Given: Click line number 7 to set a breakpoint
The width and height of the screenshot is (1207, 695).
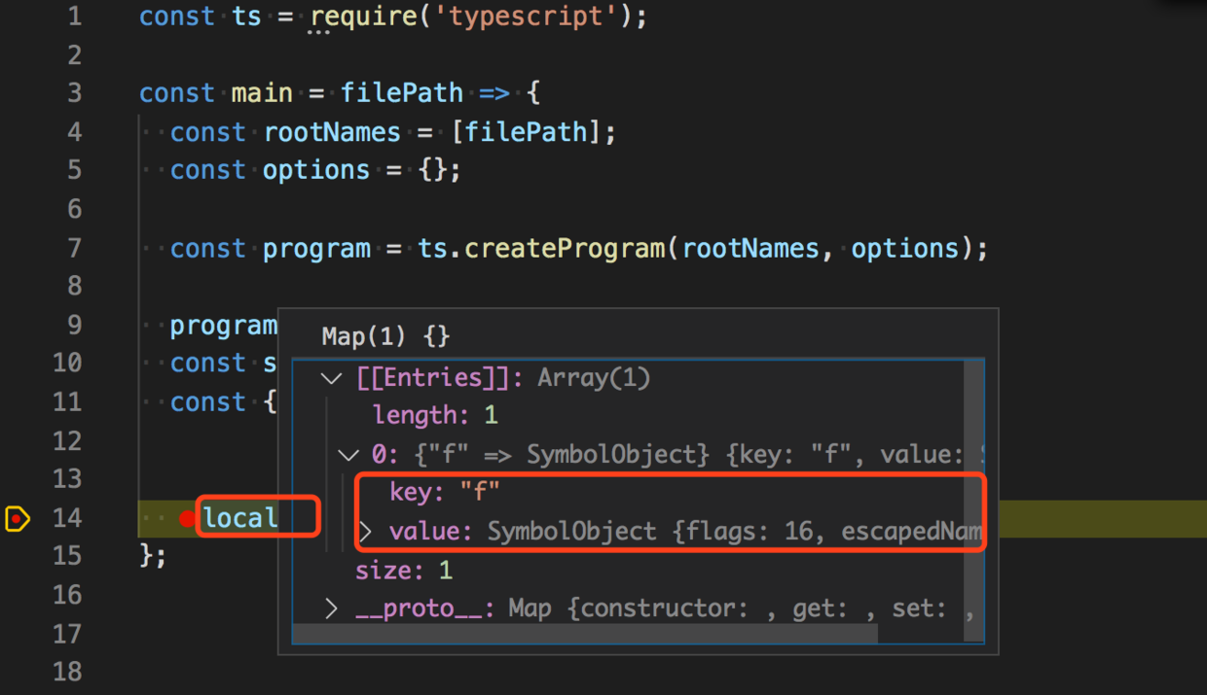Looking at the screenshot, I should click(75, 248).
